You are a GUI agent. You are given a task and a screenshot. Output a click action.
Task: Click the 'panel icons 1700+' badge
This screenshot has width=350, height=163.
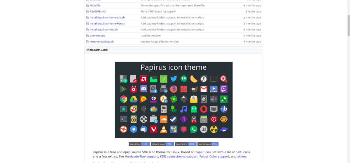click(x=186, y=144)
